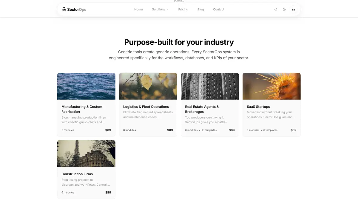The height and width of the screenshot is (223, 358).
Task: Open the Contact page link
Action: [x=219, y=10]
